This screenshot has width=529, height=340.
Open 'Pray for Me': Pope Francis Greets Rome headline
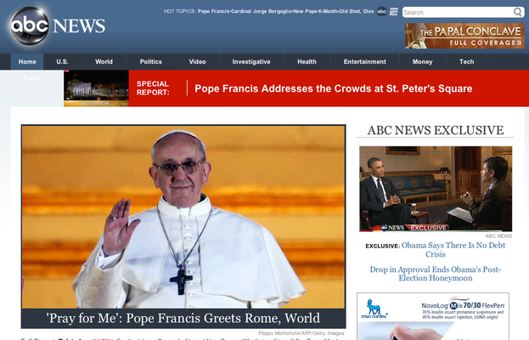(183, 318)
